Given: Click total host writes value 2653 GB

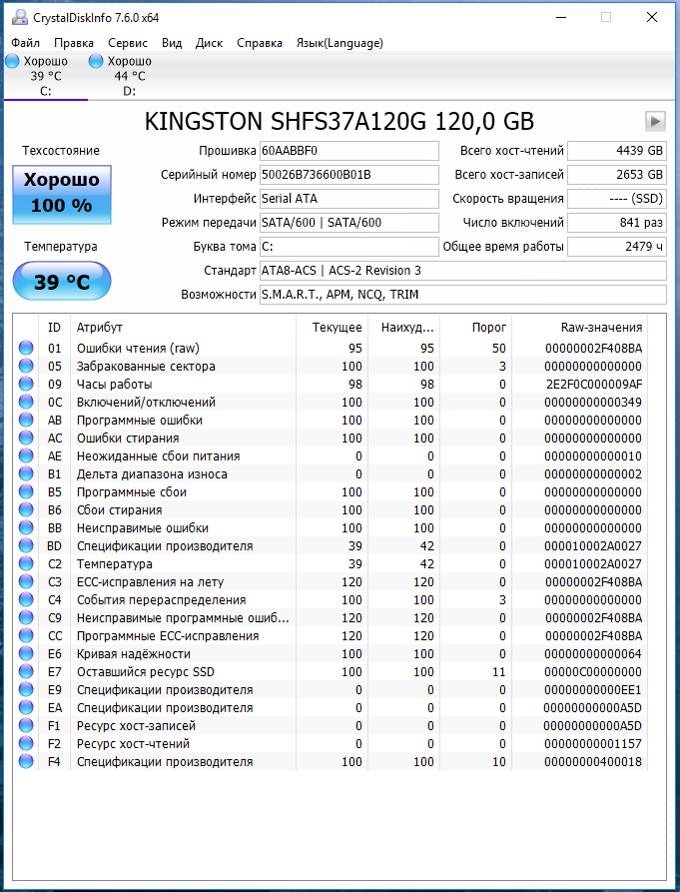Looking at the screenshot, I should click(617, 175).
